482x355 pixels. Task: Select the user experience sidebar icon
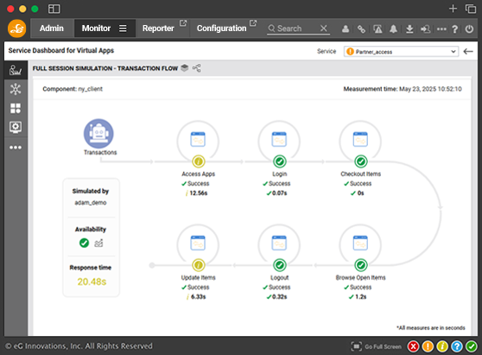point(16,70)
